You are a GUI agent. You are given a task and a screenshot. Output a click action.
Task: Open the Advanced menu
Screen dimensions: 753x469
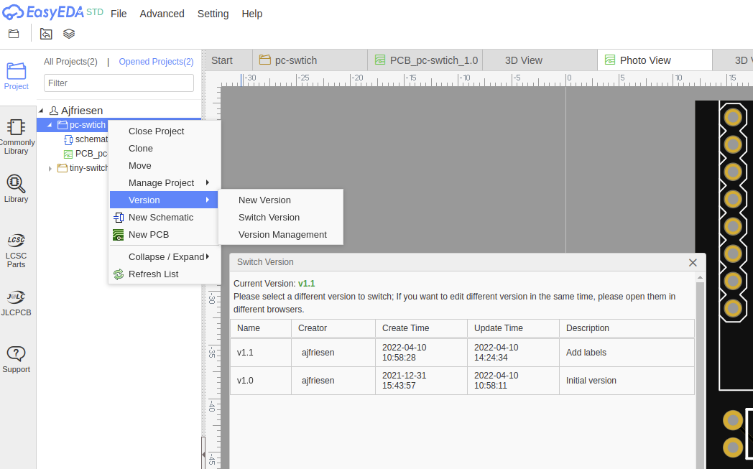162,14
